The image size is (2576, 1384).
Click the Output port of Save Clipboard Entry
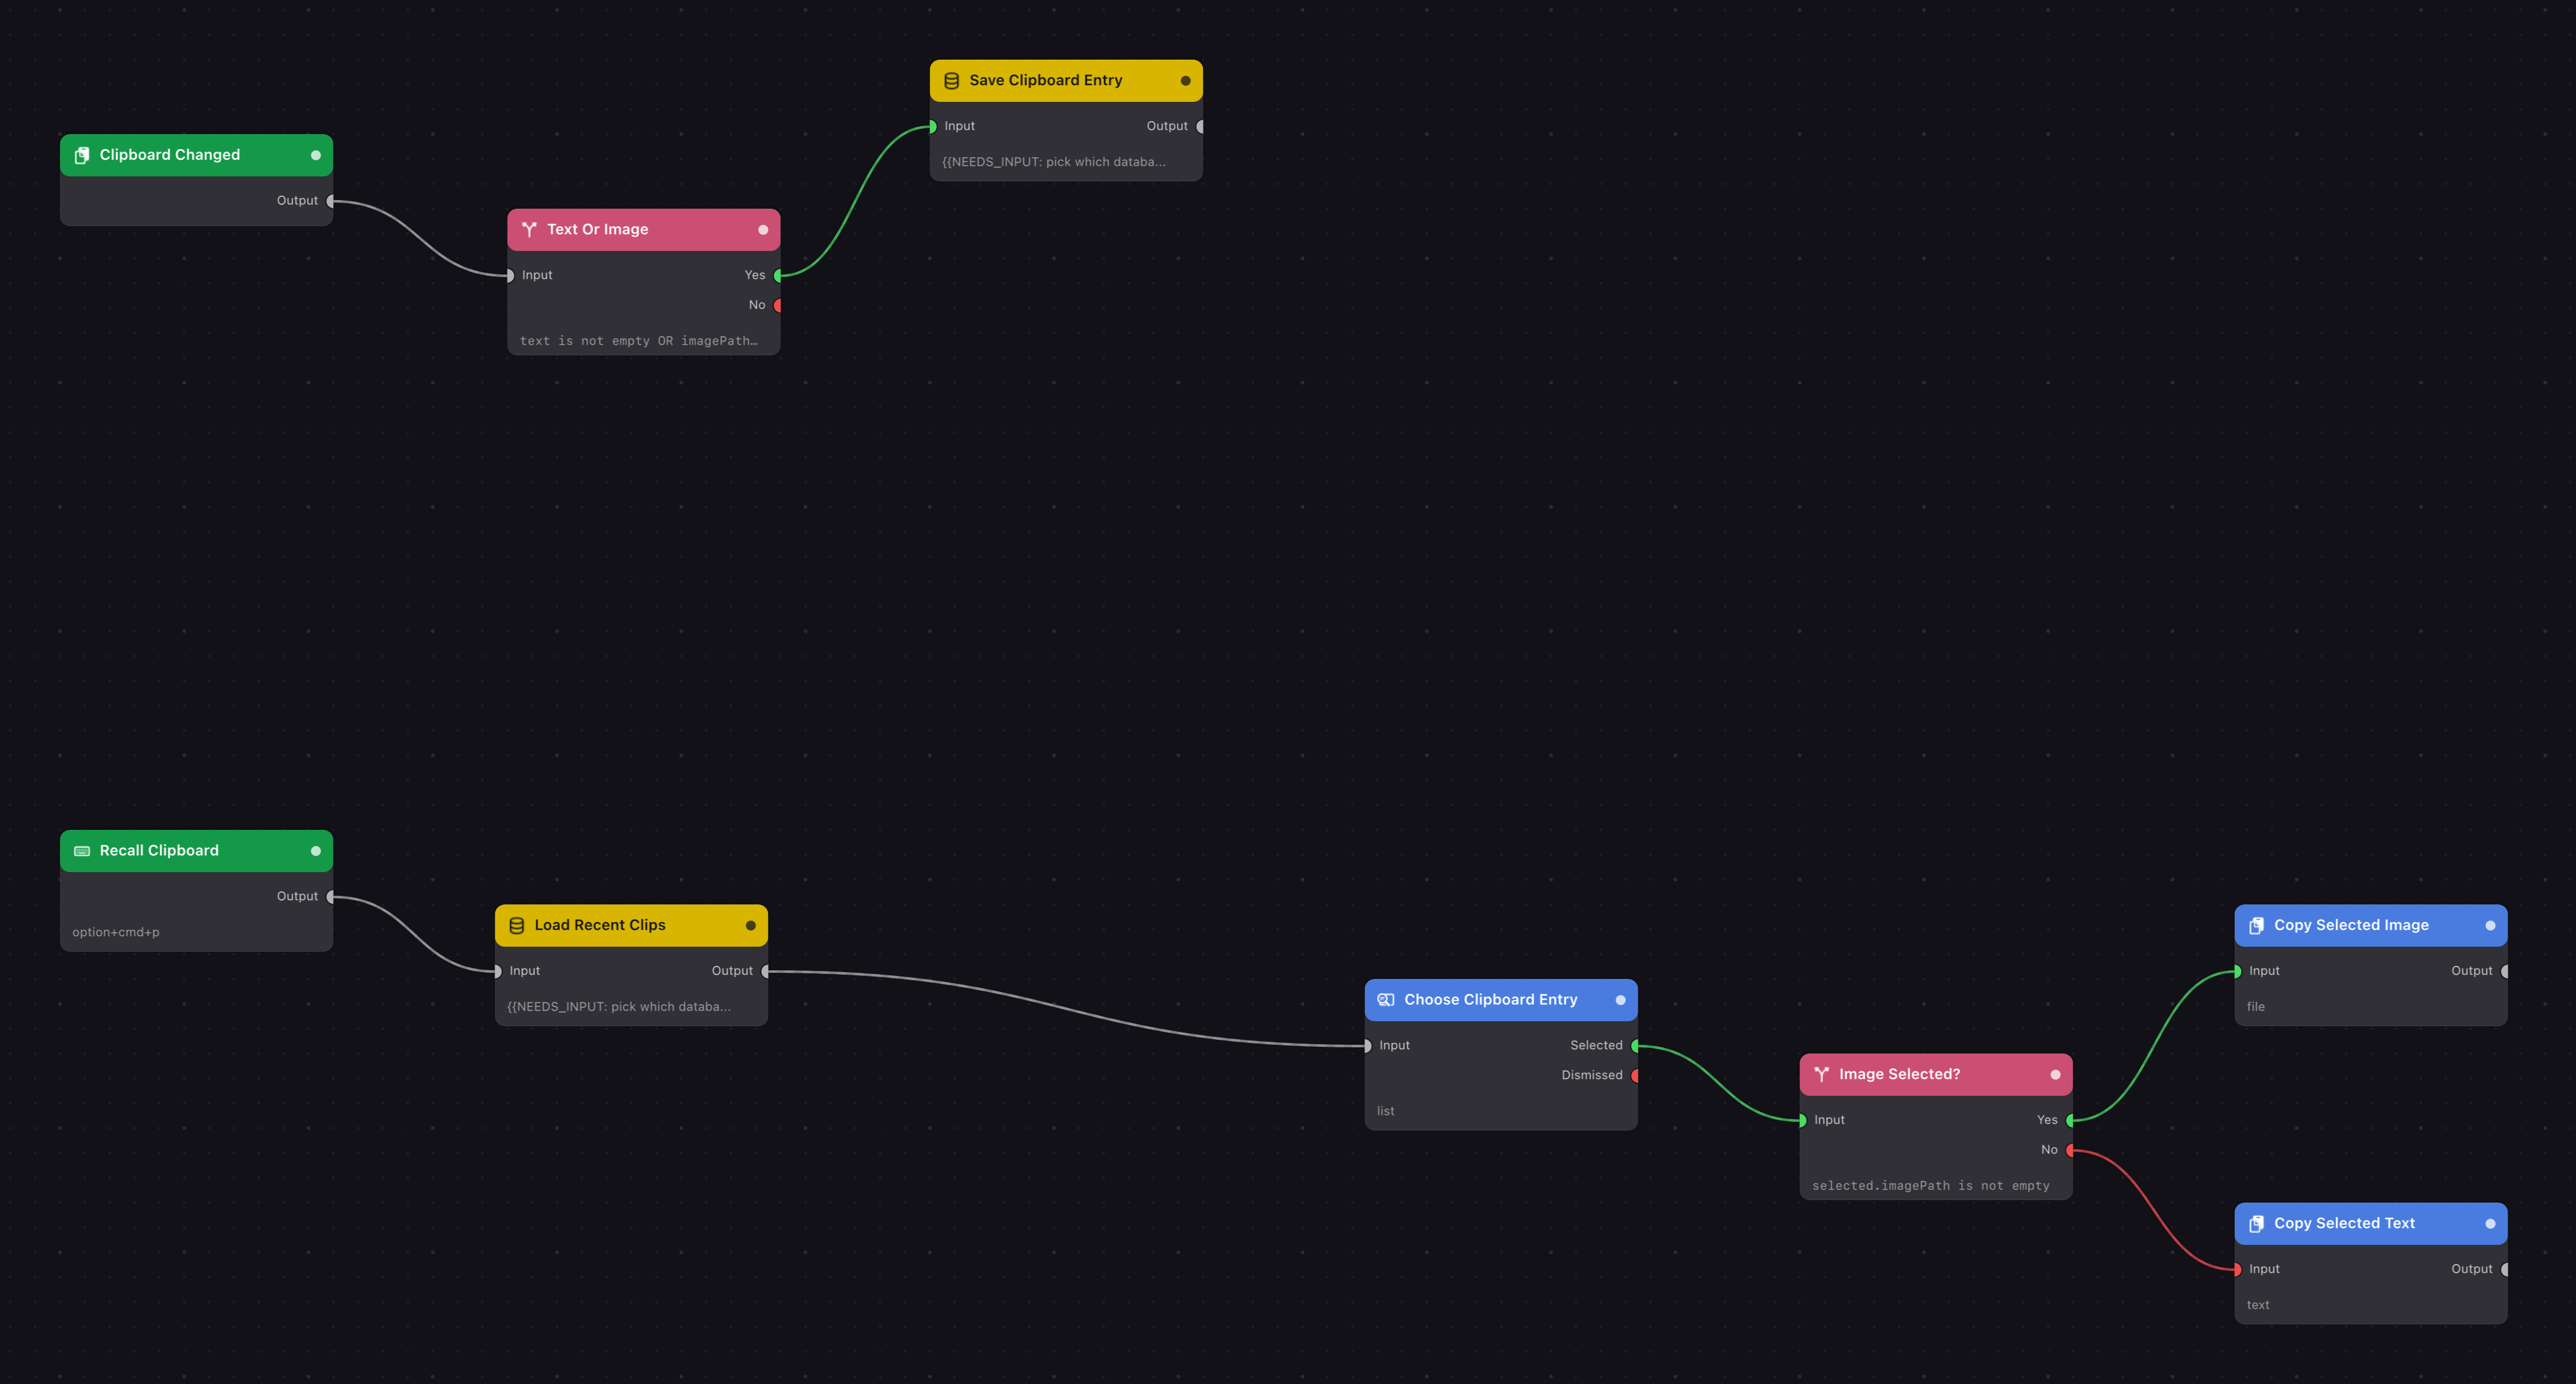(1201, 127)
